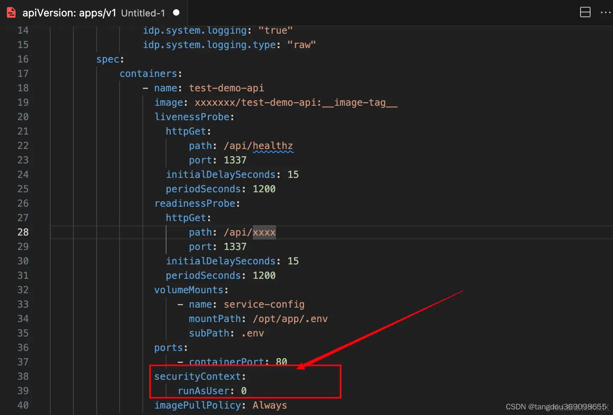
Task: Click the 'runAsUser' key on line 39
Action: coord(203,391)
